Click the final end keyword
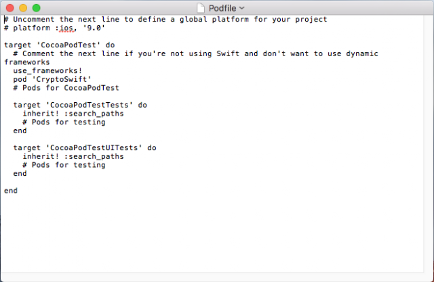The height and width of the screenshot is (282, 434). pos(11,191)
